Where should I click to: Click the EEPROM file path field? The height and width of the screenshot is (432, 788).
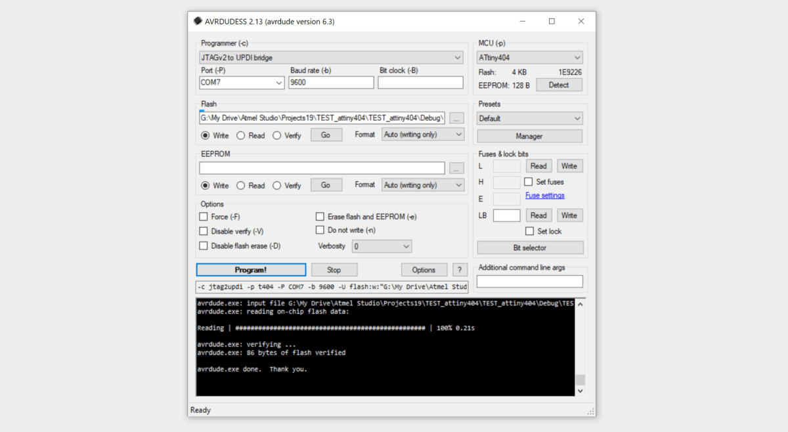click(322, 168)
